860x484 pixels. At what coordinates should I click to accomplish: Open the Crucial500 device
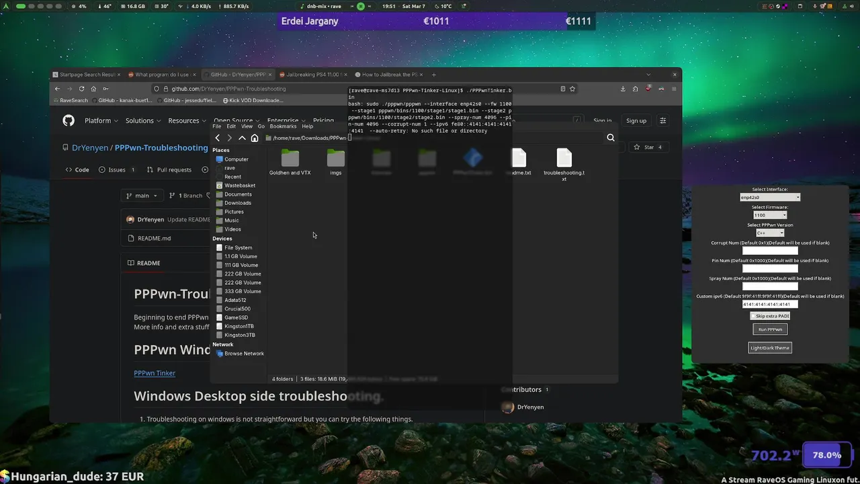point(233,309)
